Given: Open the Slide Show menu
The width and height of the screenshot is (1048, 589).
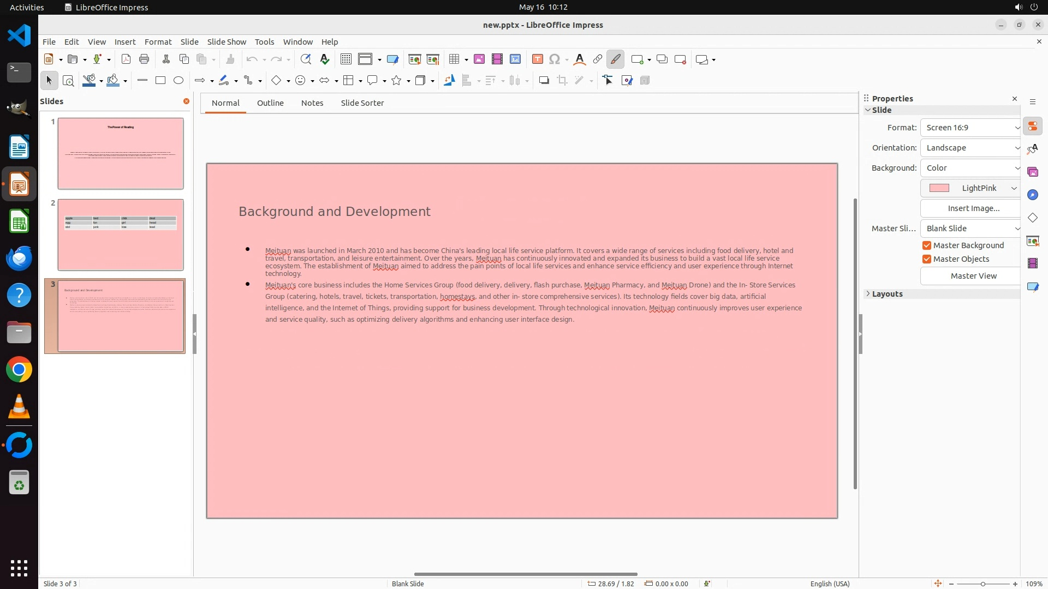Looking at the screenshot, I should pos(227,42).
